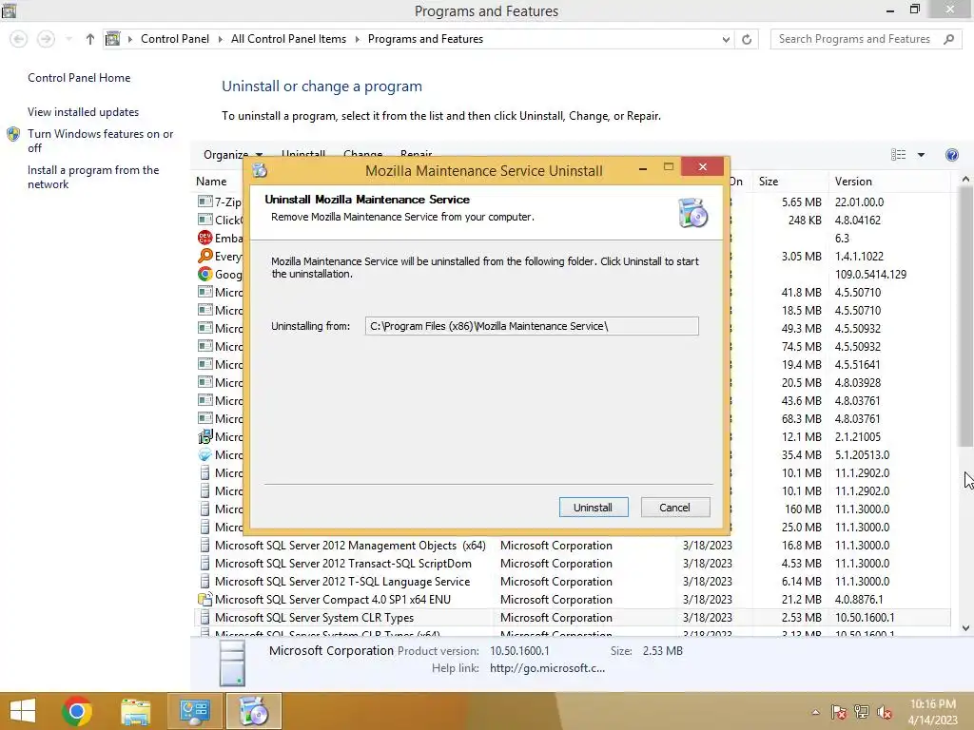Open the address bar history dropdown
The image size is (974, 730).
[726, 39]
